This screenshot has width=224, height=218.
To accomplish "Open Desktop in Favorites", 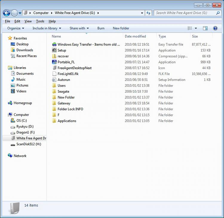I will pos(22,44).
